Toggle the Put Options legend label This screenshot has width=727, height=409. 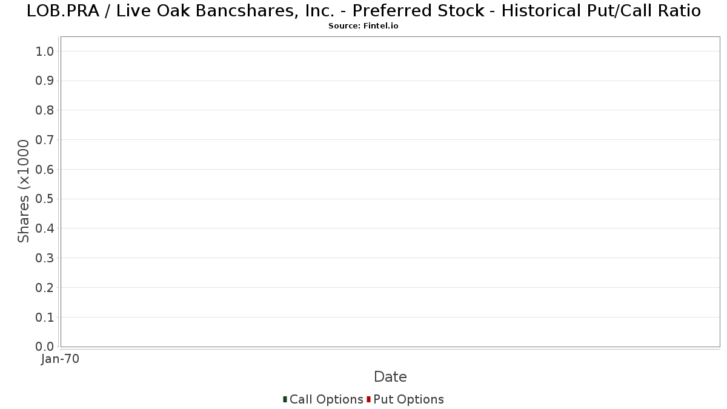coord(408,399)
